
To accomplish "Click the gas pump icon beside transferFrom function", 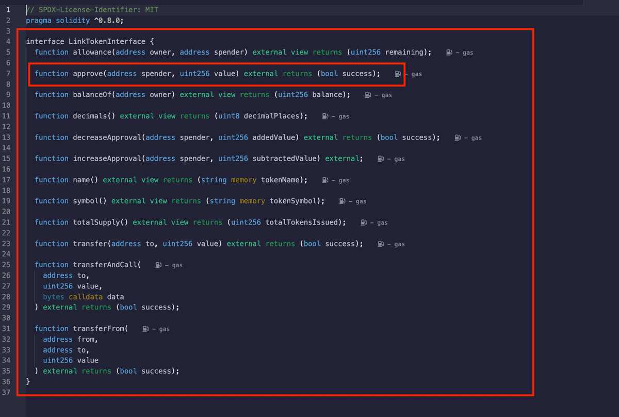I will (145, 328).
